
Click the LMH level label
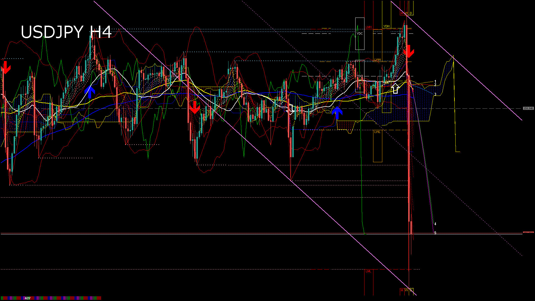coord(369,27)
